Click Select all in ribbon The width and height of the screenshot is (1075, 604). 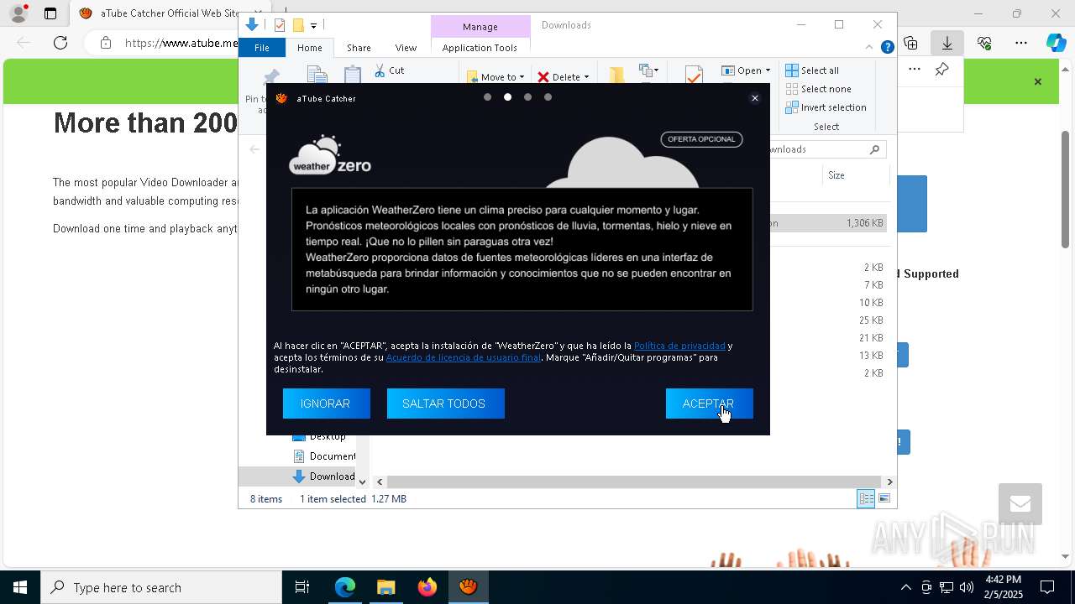point(812,70)
